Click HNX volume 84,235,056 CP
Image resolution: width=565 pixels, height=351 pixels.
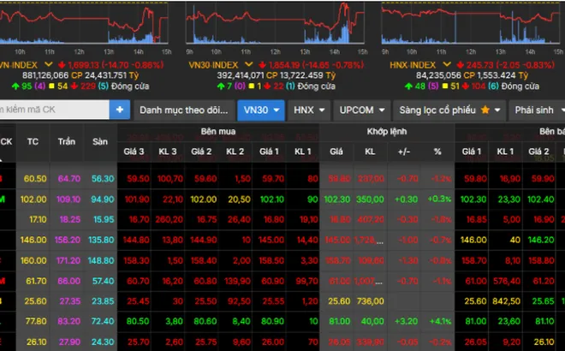(445, 75)
